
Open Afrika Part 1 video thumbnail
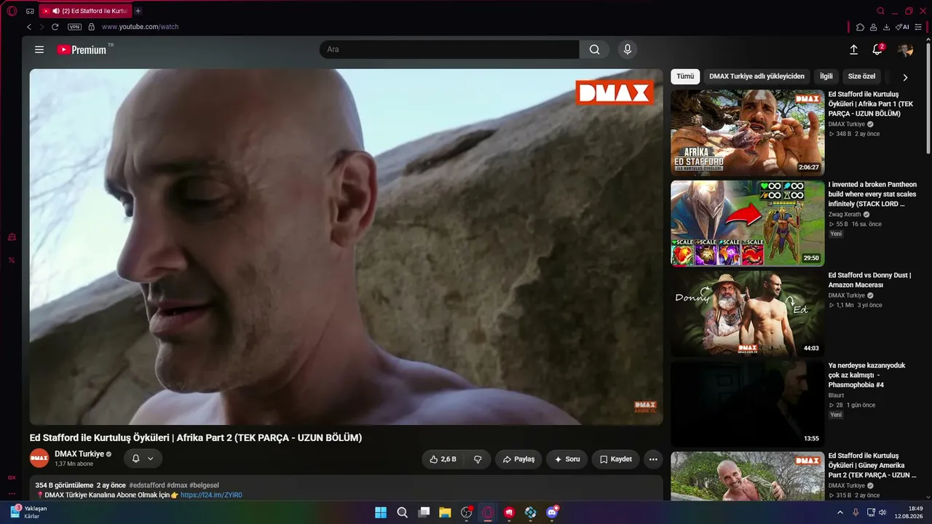pos(748,132)
